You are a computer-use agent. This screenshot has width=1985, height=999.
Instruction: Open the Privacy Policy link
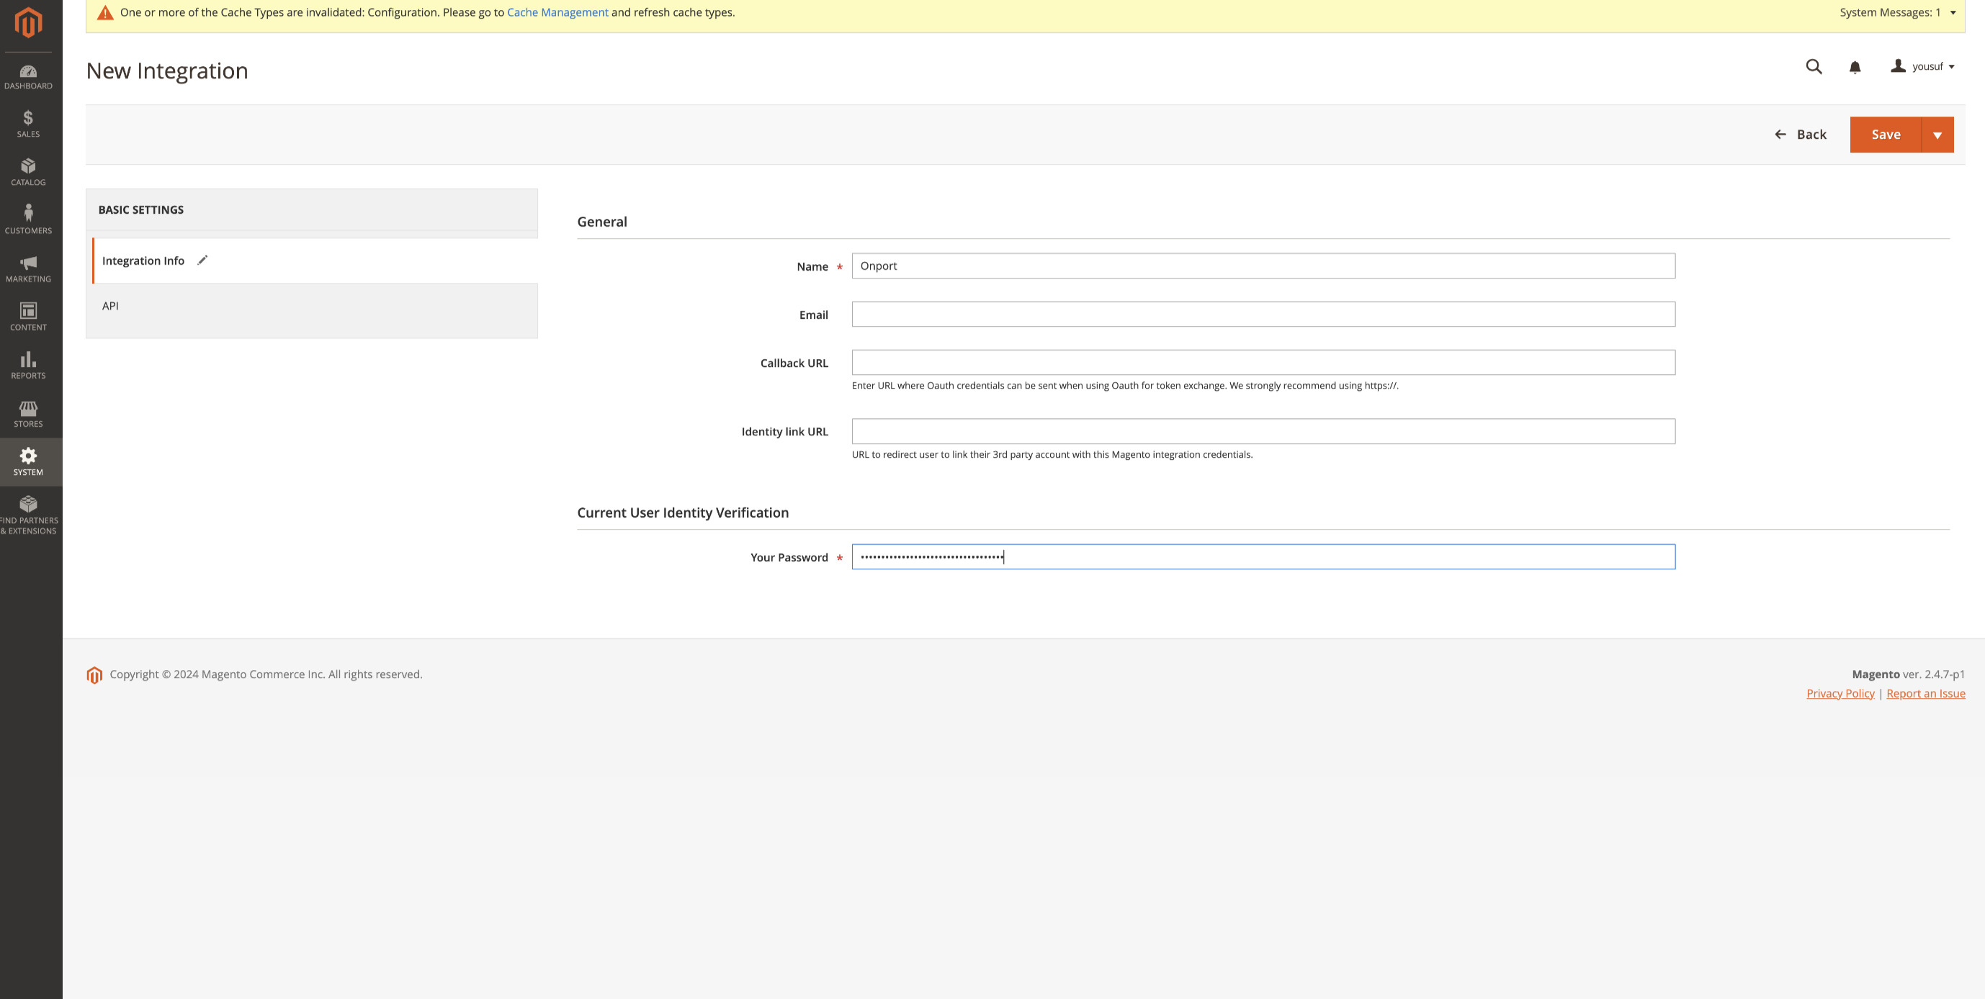[x=1840, y=693]
